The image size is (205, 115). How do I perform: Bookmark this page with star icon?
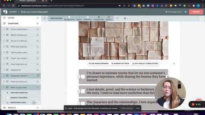click(x=129, y=6)
